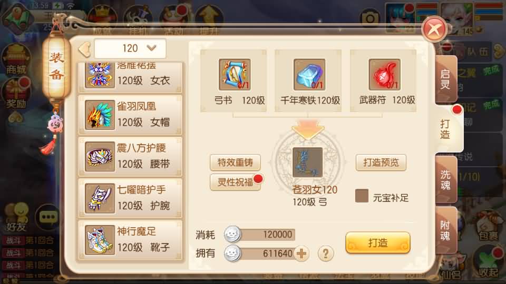Image resolution: width=506 pixels, height=284 pixels.
Task: Click the left back arrow beside level selector
Action: point(84,49)
